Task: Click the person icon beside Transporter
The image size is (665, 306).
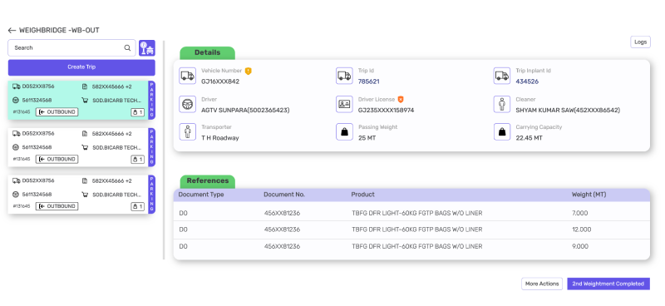Action: click(x=188, y=131)
